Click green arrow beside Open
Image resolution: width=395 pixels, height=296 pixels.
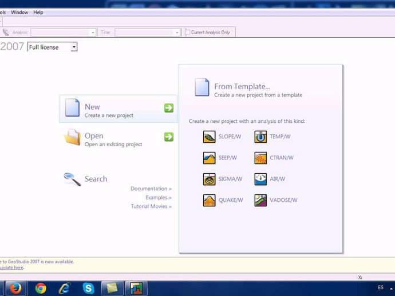(x=169, y=137)
